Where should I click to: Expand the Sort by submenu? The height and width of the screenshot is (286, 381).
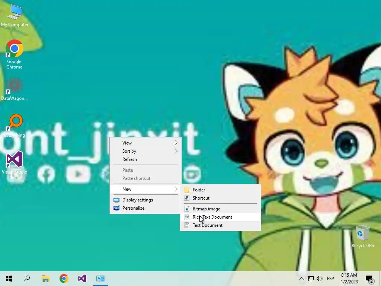click(145, 151)
